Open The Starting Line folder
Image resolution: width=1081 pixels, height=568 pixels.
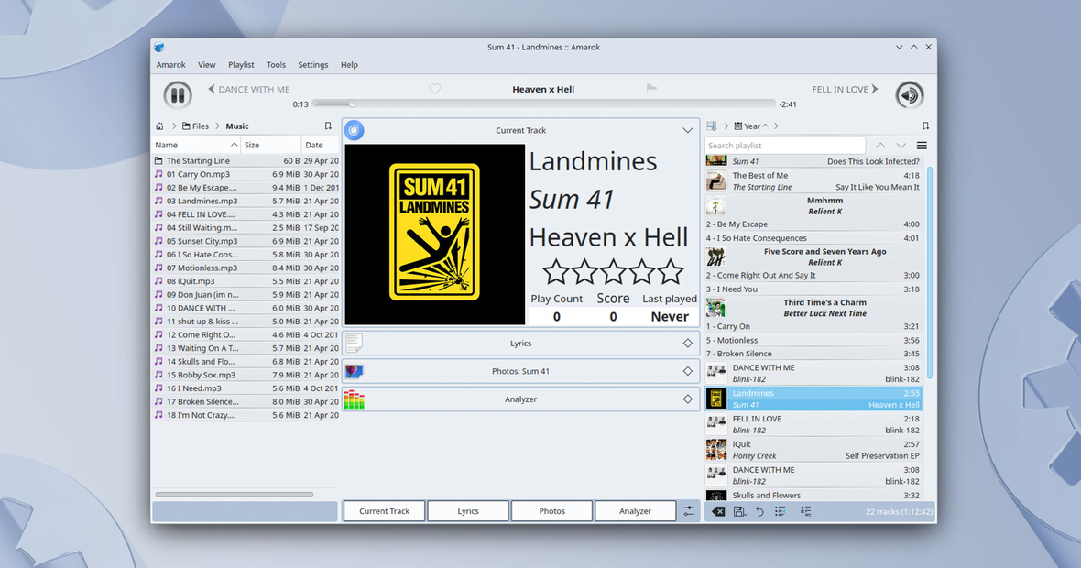(246, 160)
